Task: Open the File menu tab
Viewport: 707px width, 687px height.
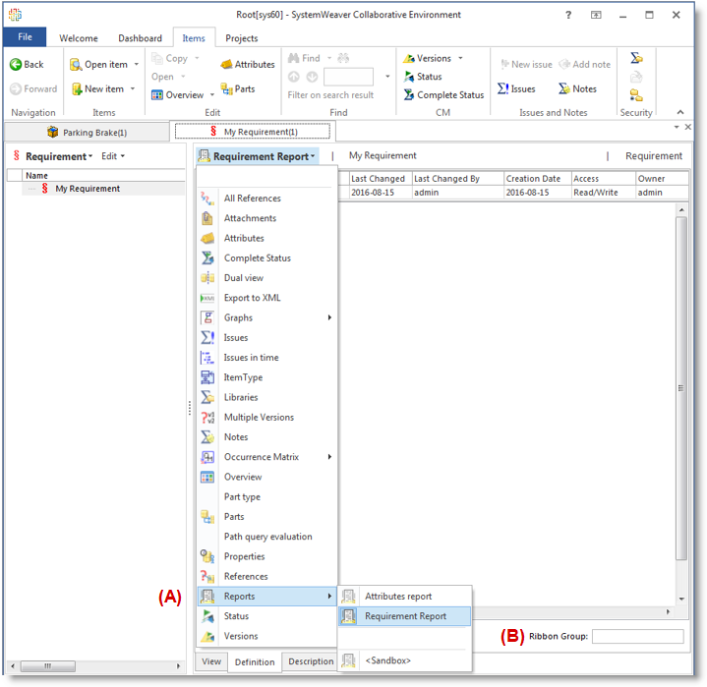Action: 25,37
